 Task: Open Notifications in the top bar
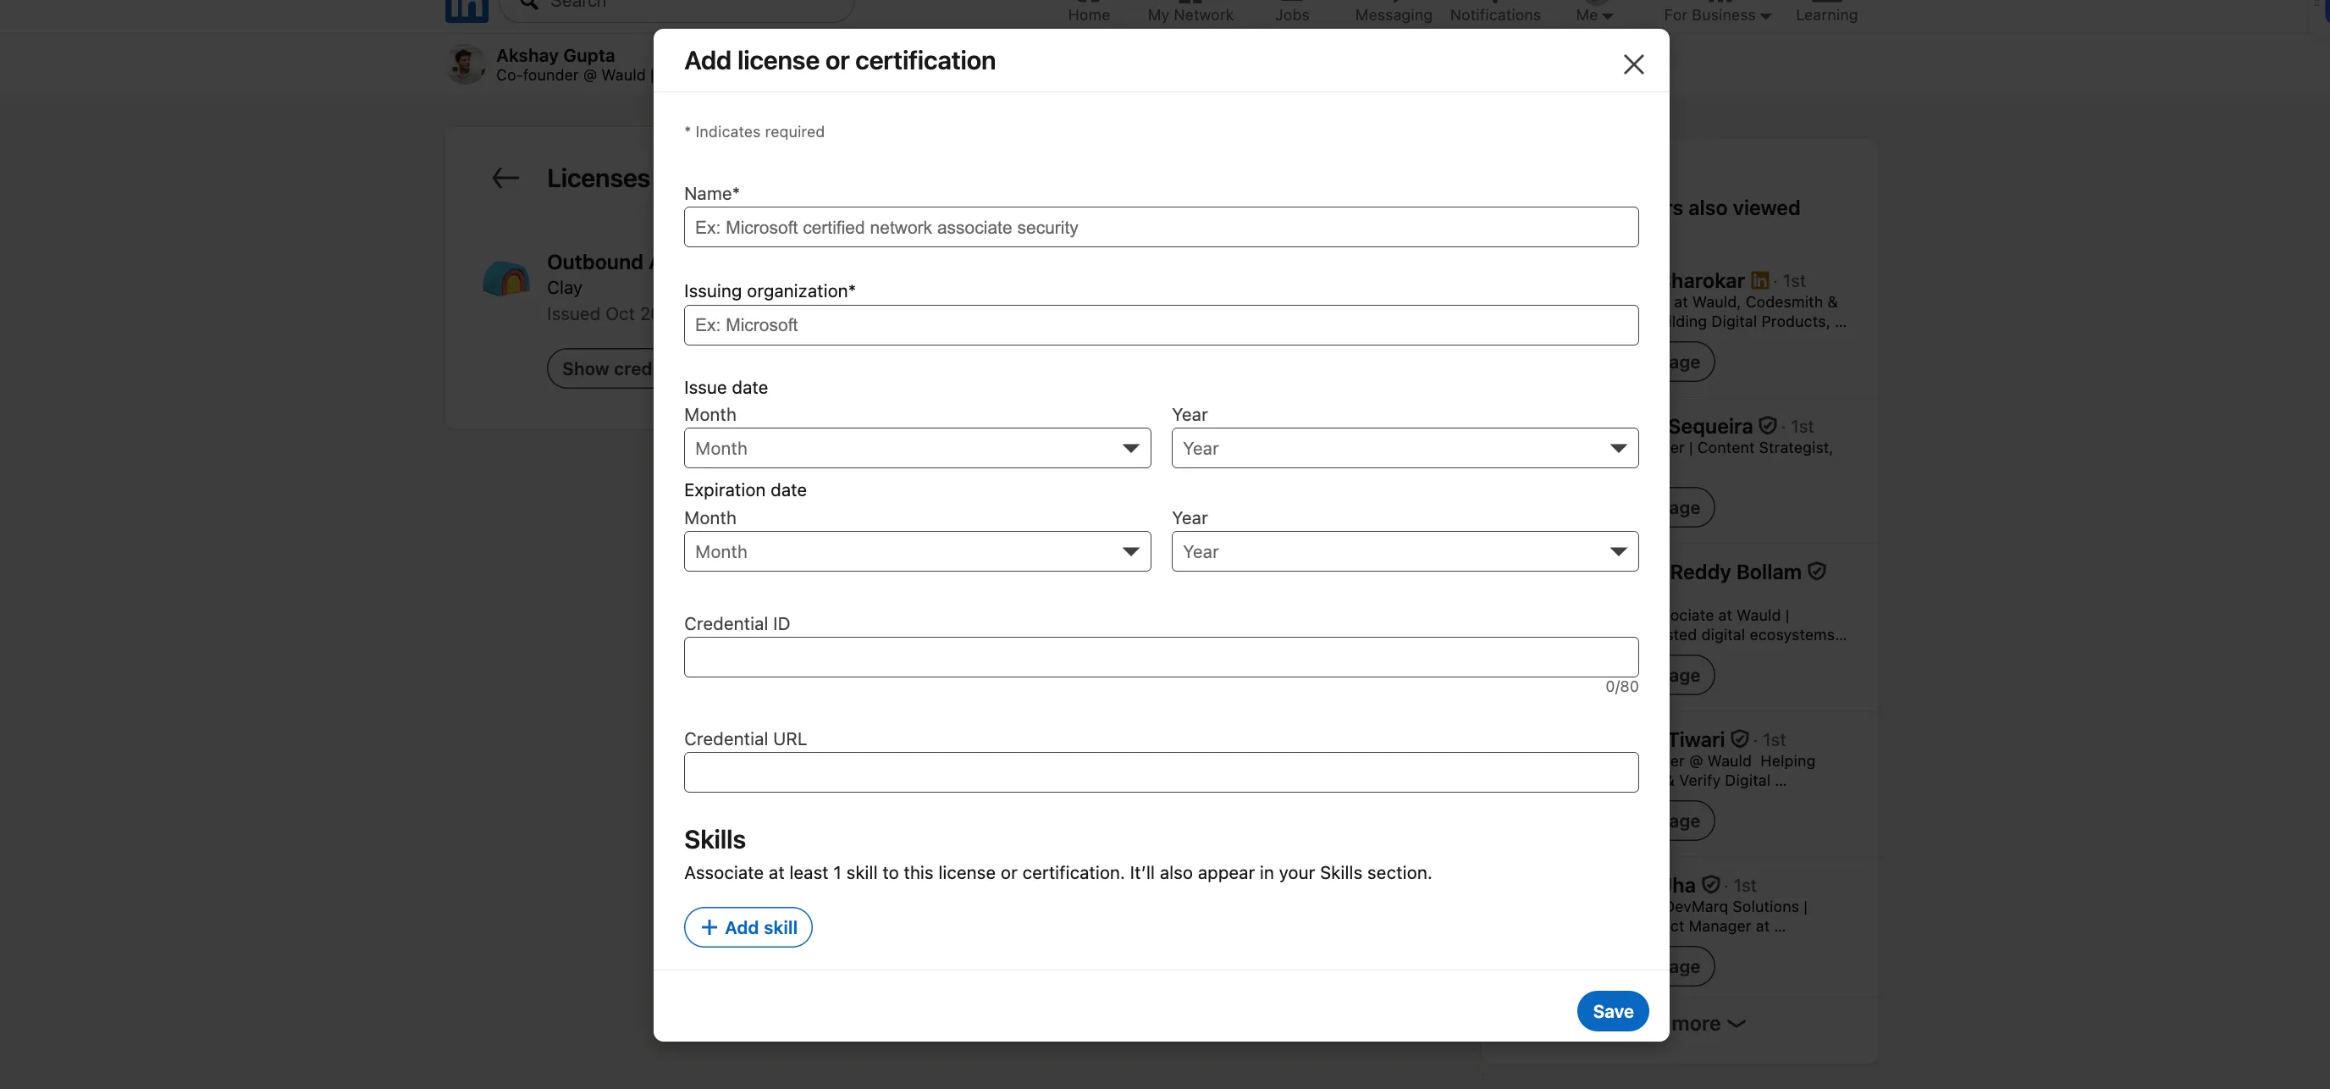1494,13
